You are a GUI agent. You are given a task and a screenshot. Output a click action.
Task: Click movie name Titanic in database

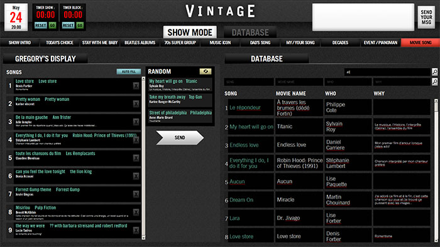click(285, 127)
